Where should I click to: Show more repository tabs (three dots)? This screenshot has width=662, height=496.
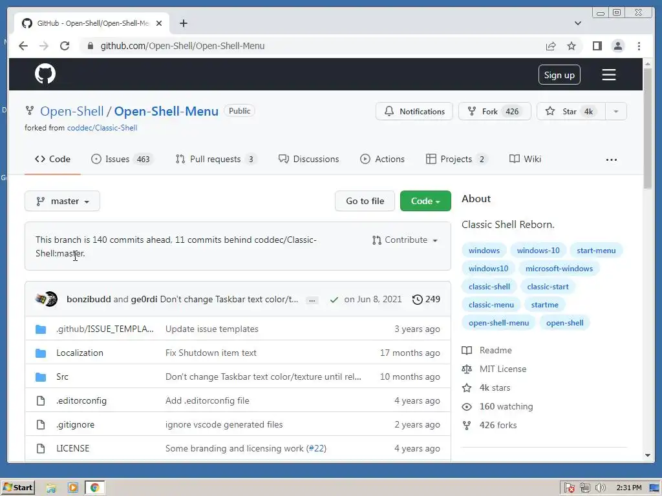pyautogui.click(x=612, y=160)
